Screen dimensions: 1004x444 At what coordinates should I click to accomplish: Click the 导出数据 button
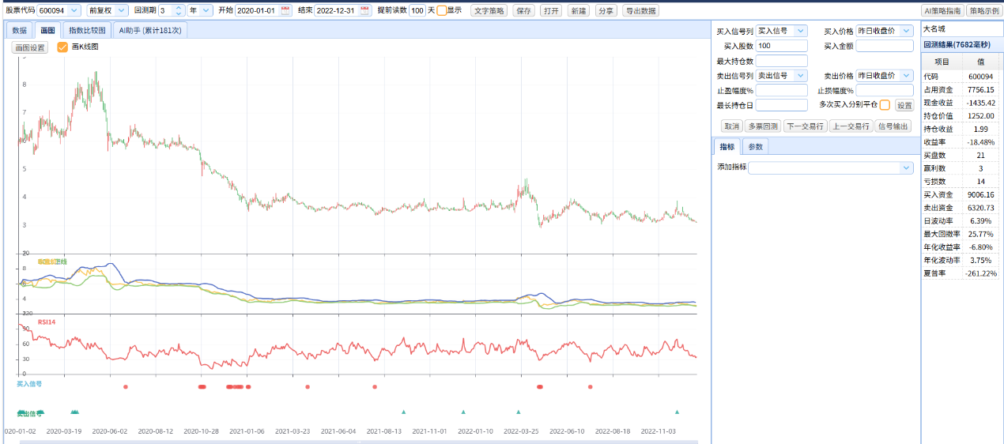[640, 11]
